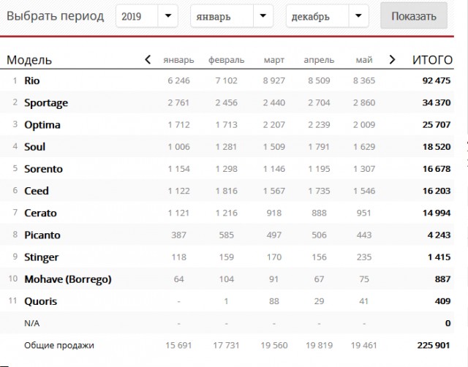Open the январь start month dropdown
Viewport: 468px width, 367px height.
232,16
